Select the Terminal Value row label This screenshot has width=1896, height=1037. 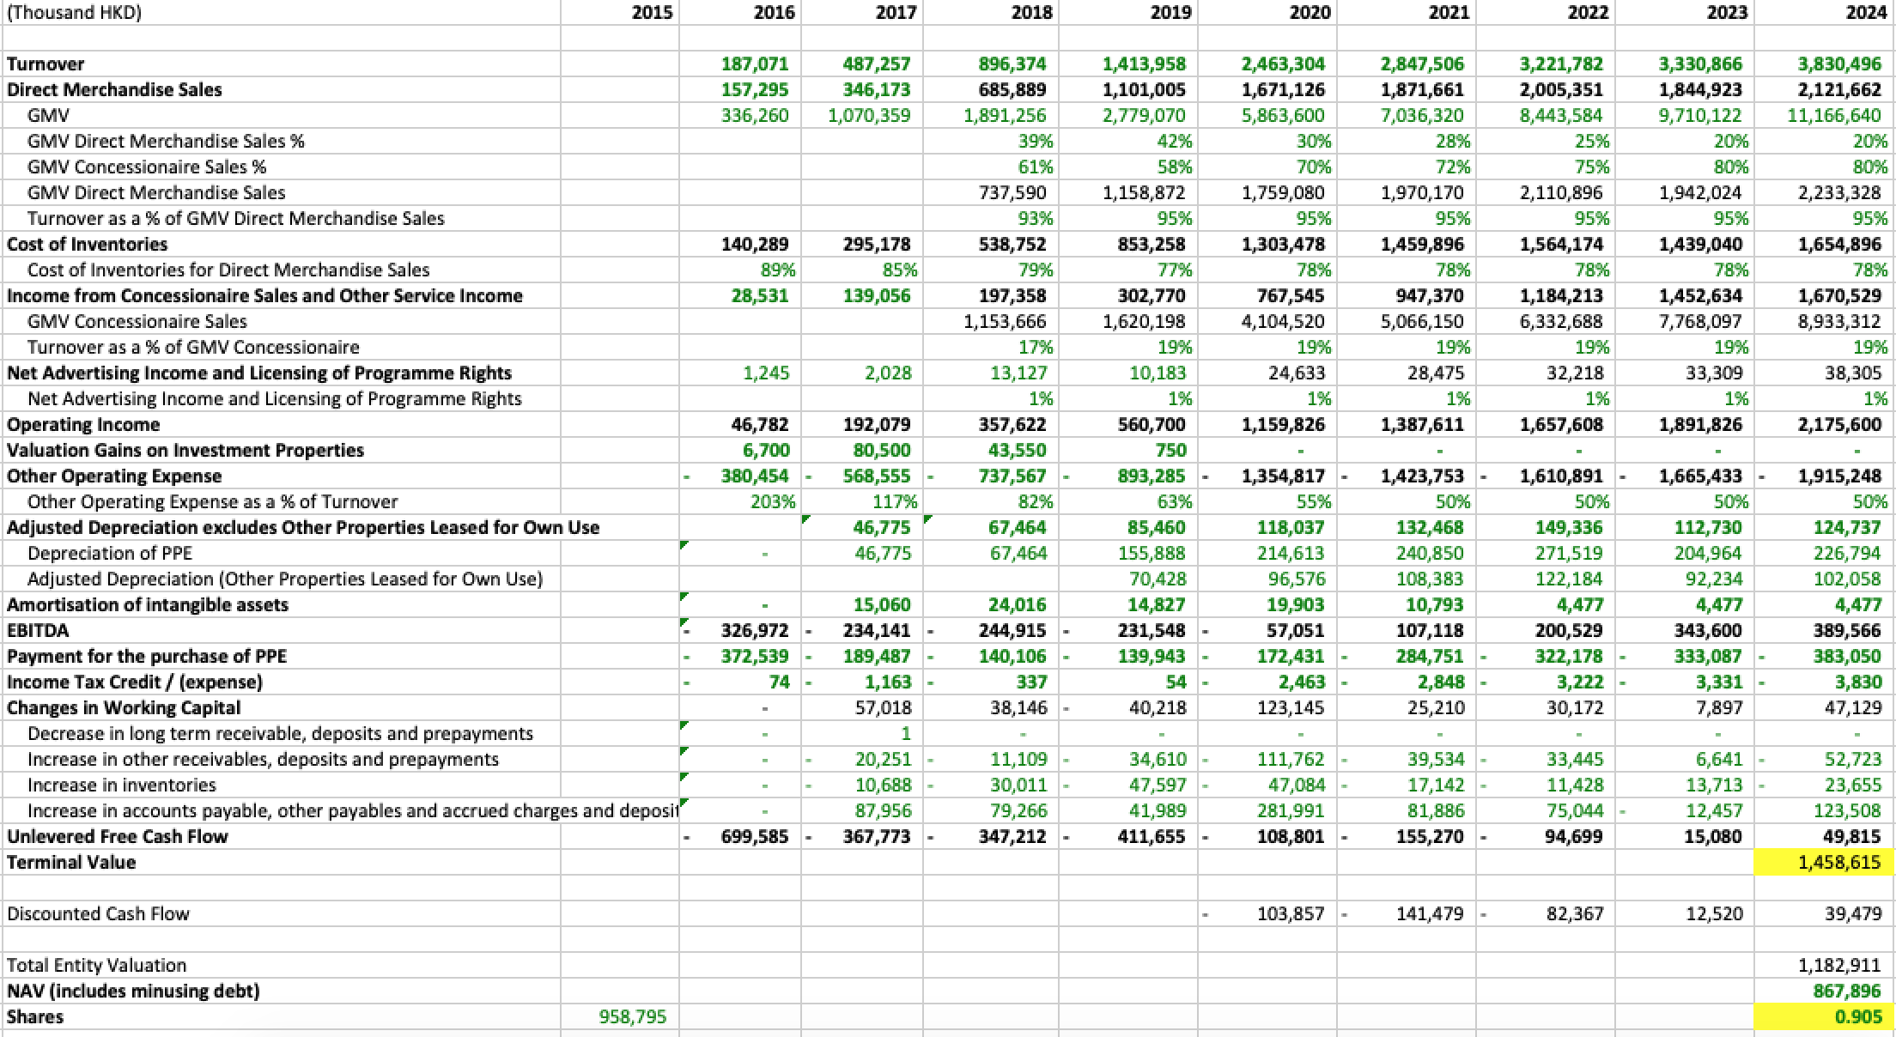point(71,863)
